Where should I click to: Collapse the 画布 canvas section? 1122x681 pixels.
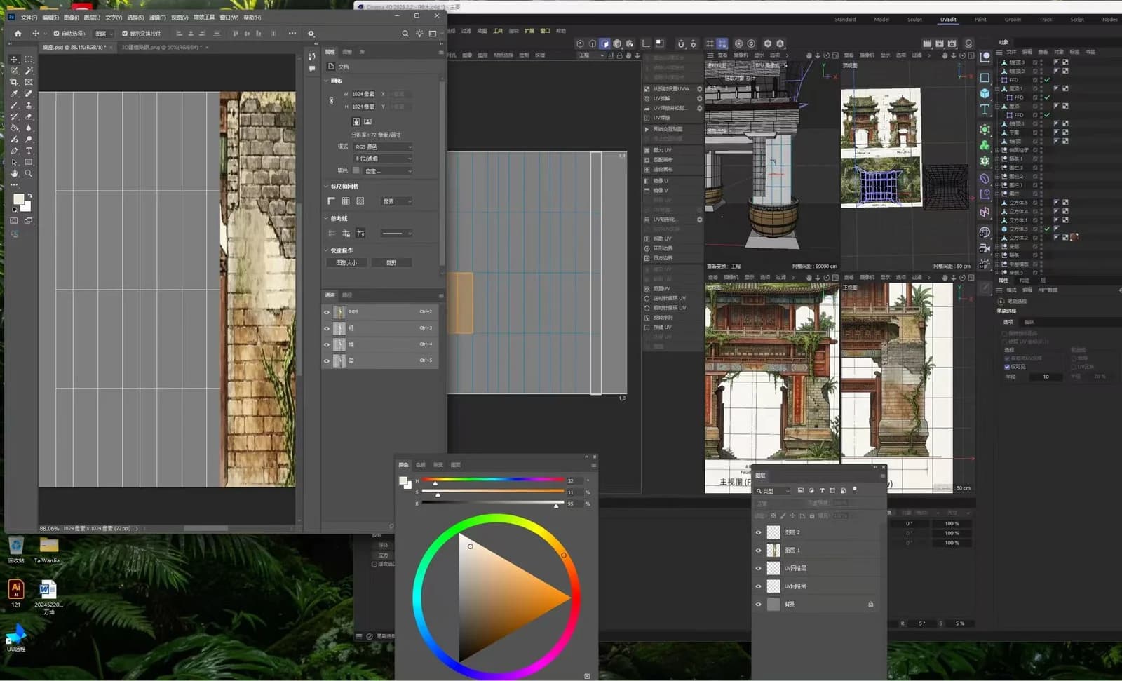(327, 81)
